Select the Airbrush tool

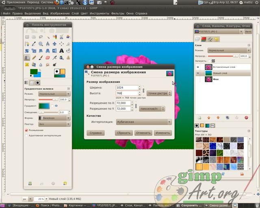click(x=54, y=58)
